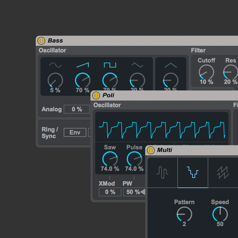The width and height of the screenshot is (238, 238).
Task: Open the PW dropdown arrow in Poli
Action: click(x=143, y=192)
